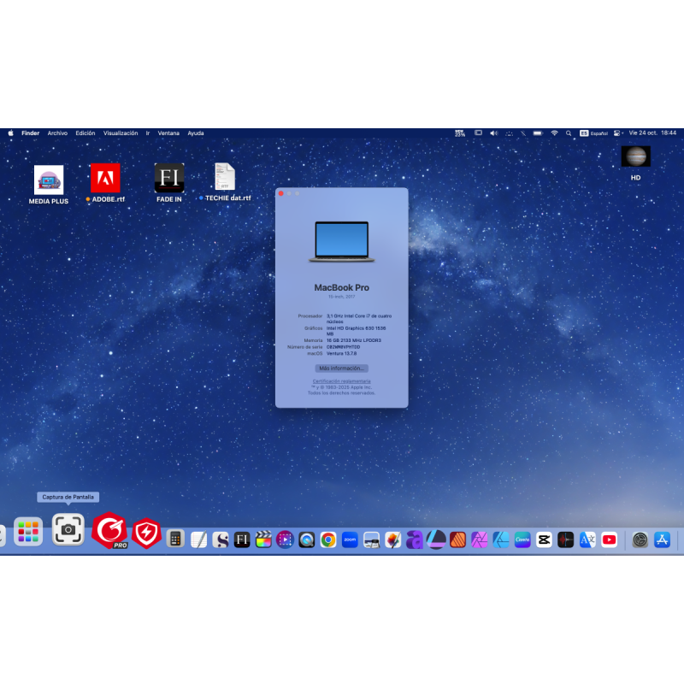
Task: Open the Edición menu
Action: tap(85, 133)
